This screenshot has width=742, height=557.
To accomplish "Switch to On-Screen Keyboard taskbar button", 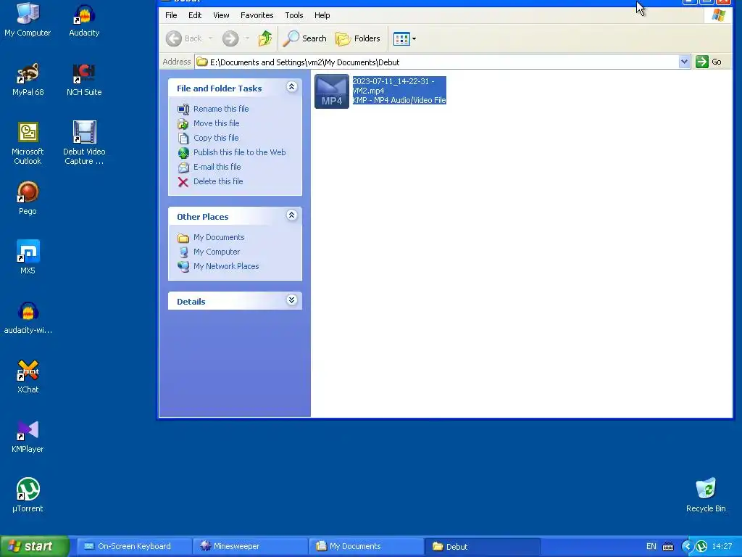I will click(134, 546).
